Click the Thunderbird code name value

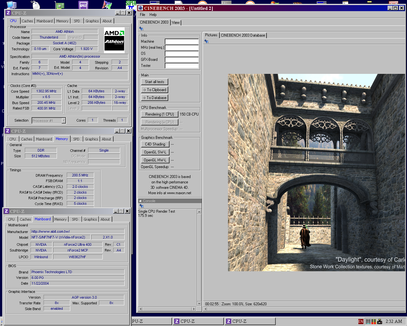[x=49, y=37]
